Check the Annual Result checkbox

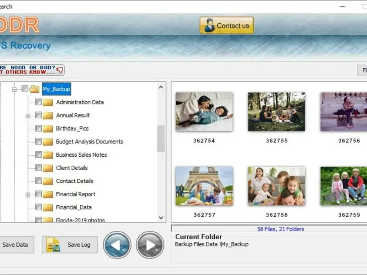point(39,115)
